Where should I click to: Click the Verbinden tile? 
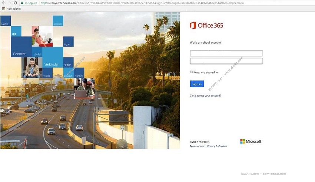coord(53,57)
